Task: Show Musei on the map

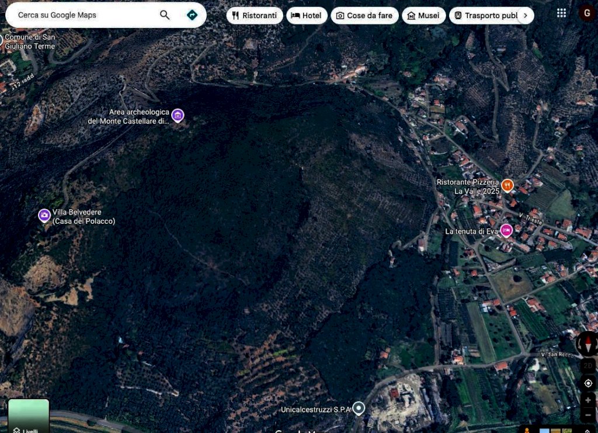Action: coord(423,16)
